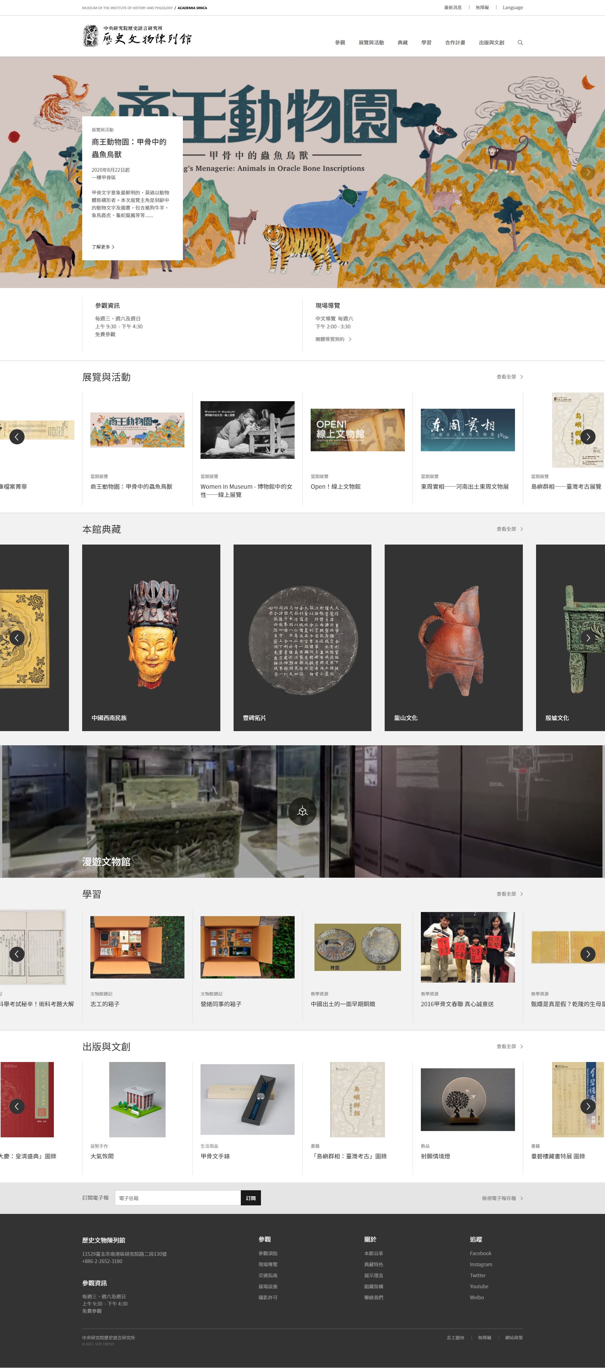Open the 參觀 menu item
605x1368 pixels.
(x=340, y=43)
